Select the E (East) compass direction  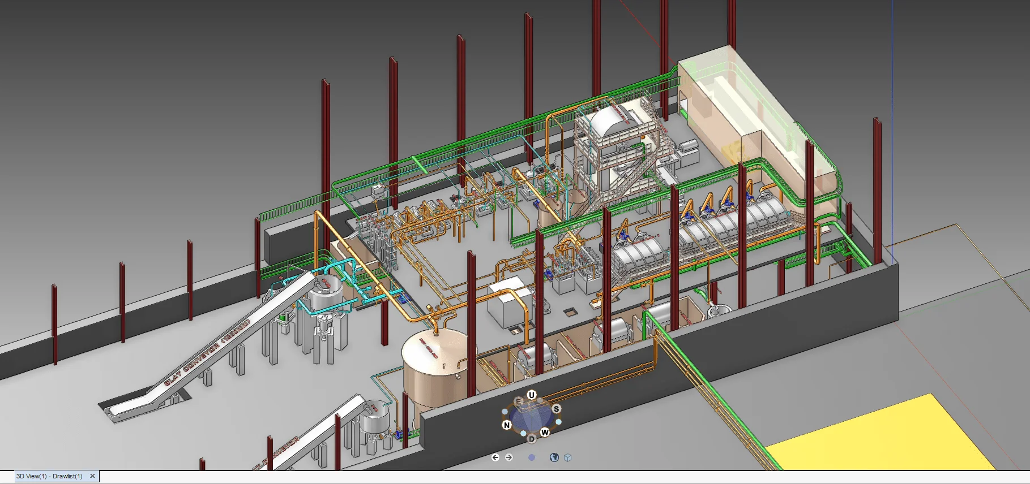(x=518, y=401)
